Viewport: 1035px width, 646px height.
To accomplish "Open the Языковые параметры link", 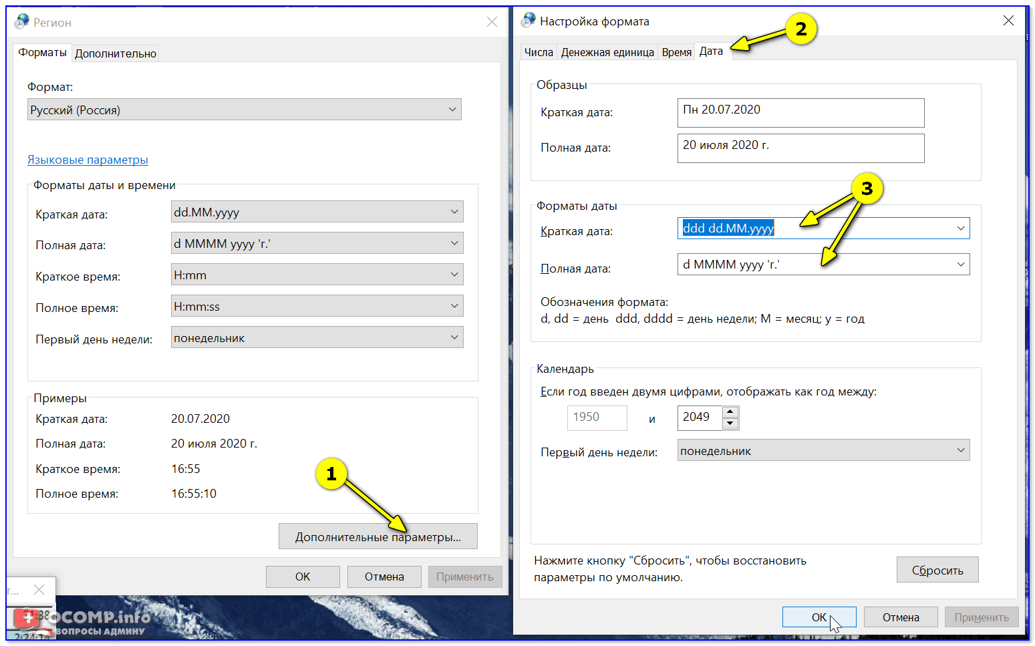I will 88,160.
